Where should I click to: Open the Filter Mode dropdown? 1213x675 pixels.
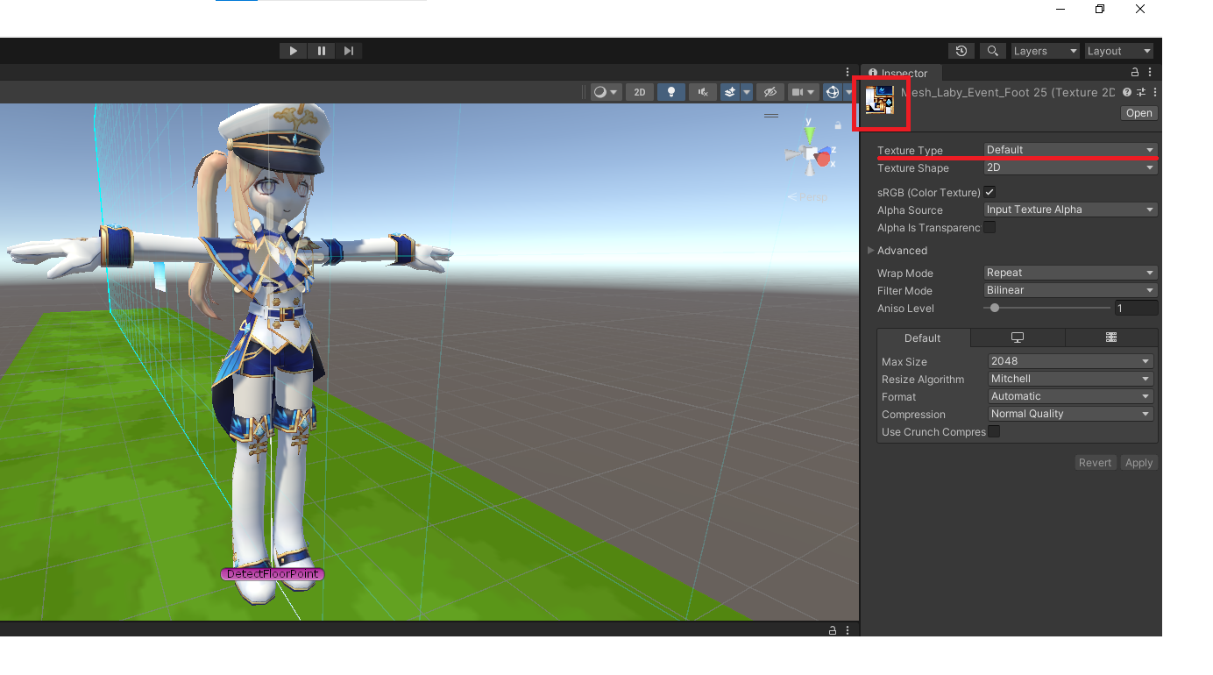tap(1071, 290)
